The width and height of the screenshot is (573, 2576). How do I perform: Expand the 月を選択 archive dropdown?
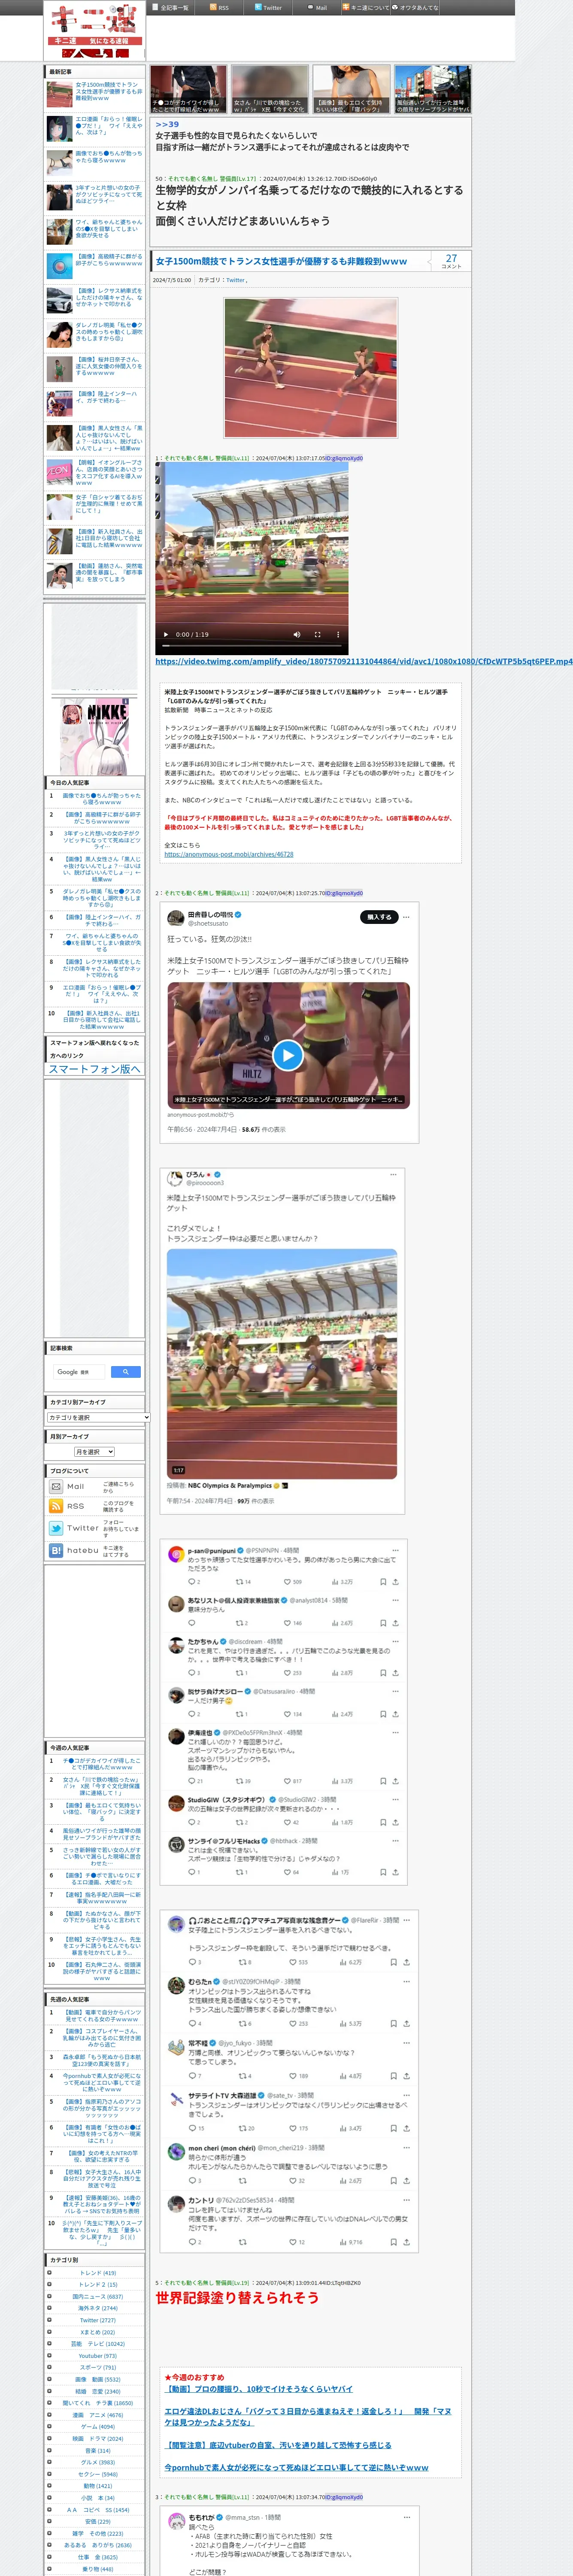pyautogui.click(x=95, y=1451)
